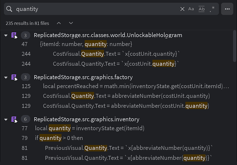Open the more options ellipsis menu
Viewport: 237px width, 165px height.
(x=227, y=9)
